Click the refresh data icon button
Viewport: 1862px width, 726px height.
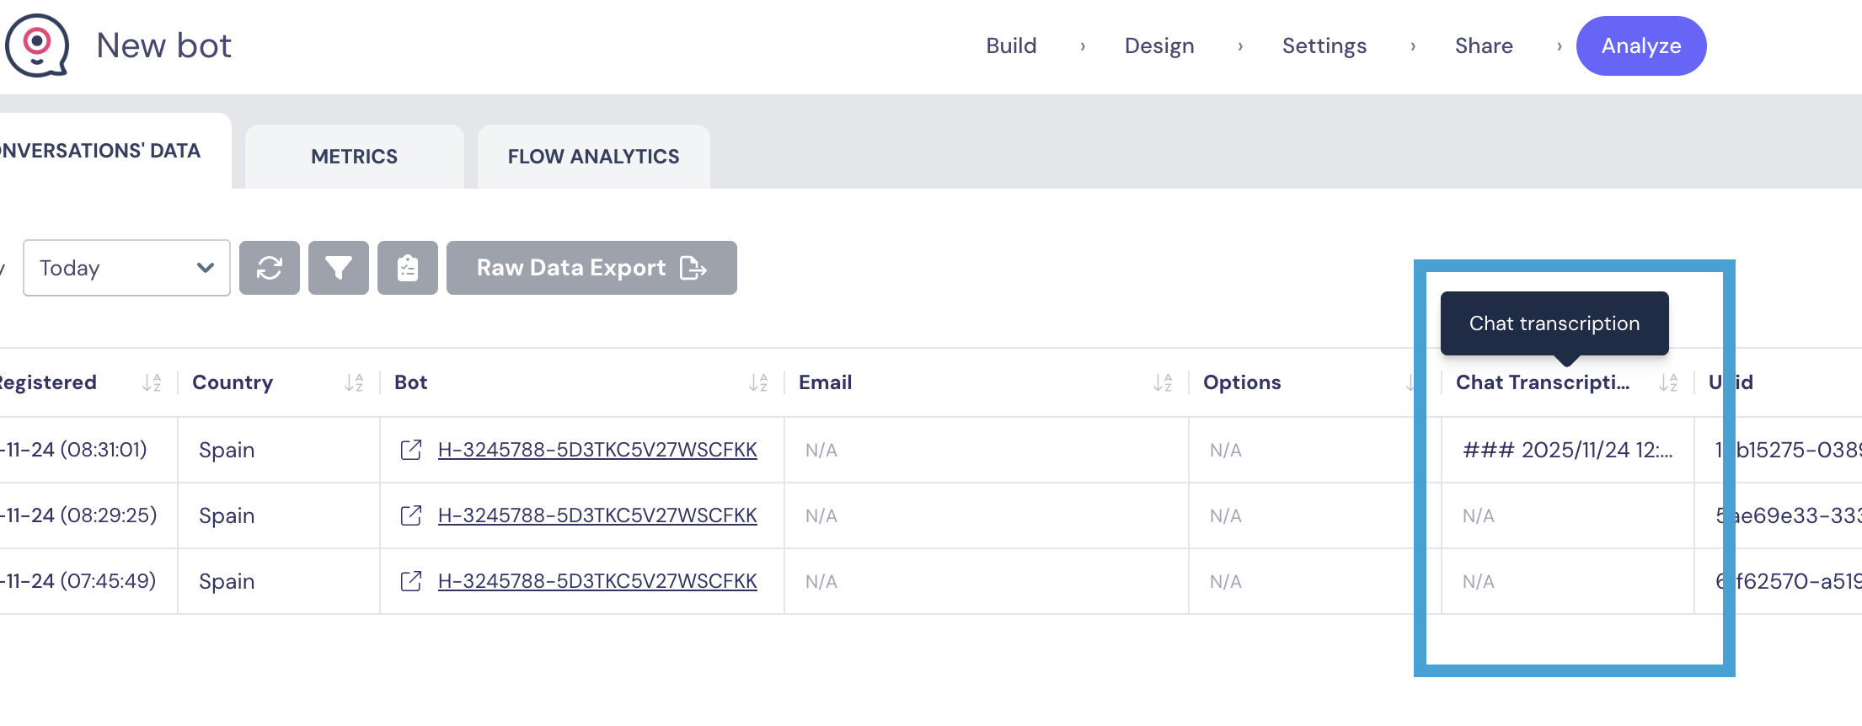pos(270,268)
